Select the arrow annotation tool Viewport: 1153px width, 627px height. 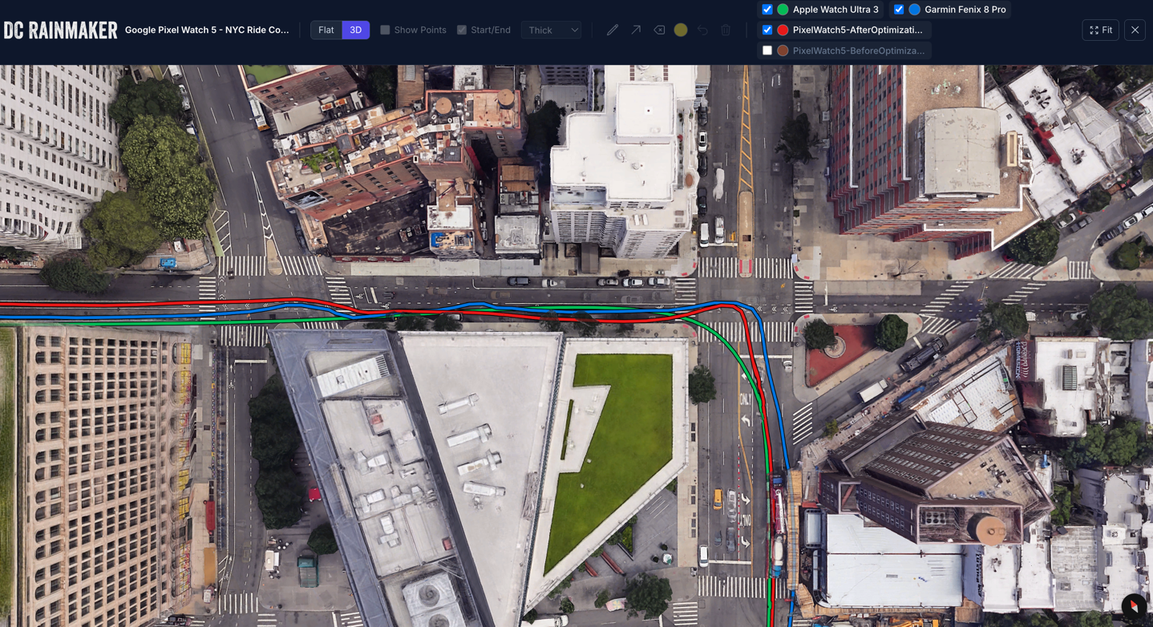[x=636, y=30]
